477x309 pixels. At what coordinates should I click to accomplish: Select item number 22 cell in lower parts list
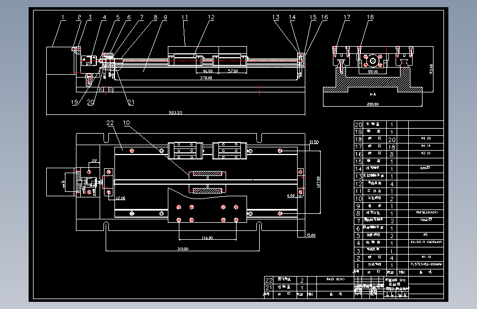point(268,280)
